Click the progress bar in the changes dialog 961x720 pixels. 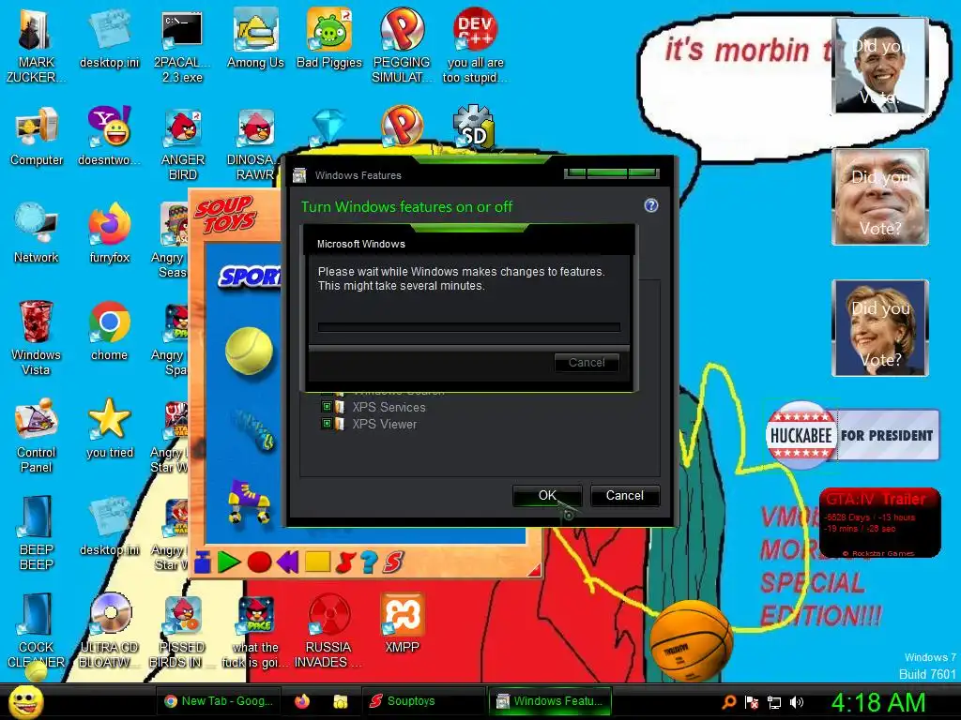click(x=469, y=327)
